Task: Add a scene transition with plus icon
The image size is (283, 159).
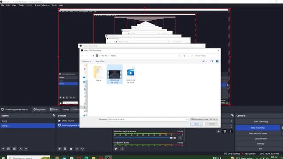Action: (218, 131)
